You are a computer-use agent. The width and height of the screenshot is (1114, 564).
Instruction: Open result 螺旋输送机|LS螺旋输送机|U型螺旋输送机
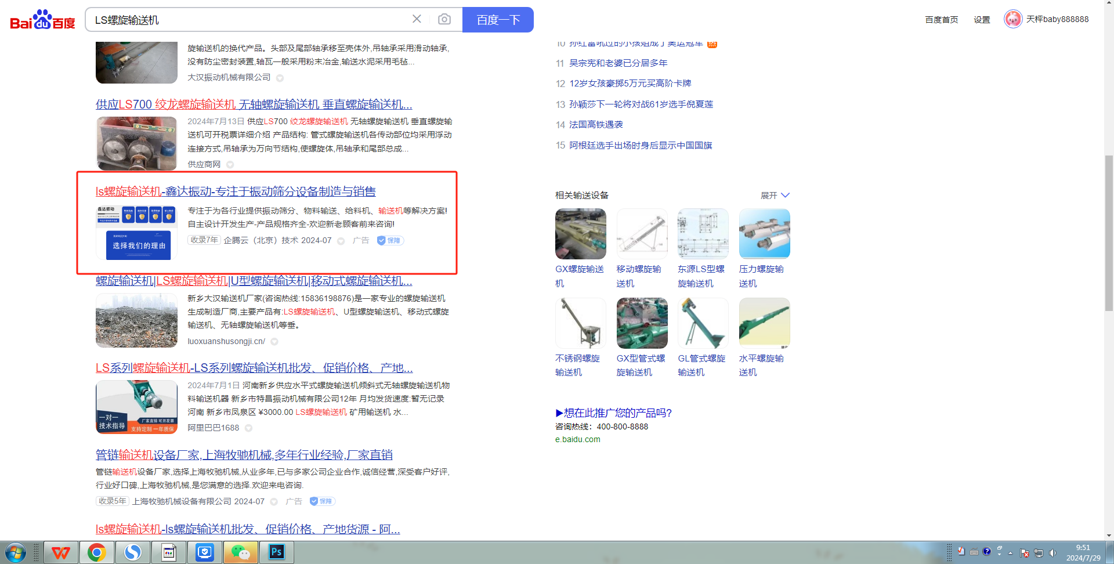click(254, 281)
